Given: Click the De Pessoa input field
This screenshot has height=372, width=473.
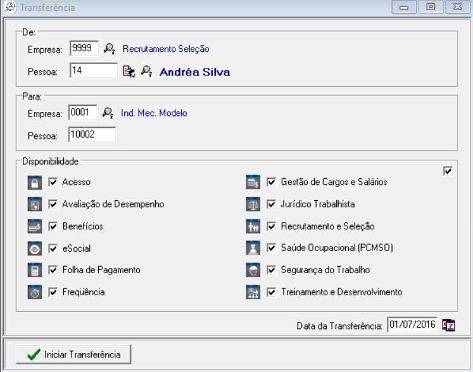Looking at the screenshot, I should click(93, 71).
